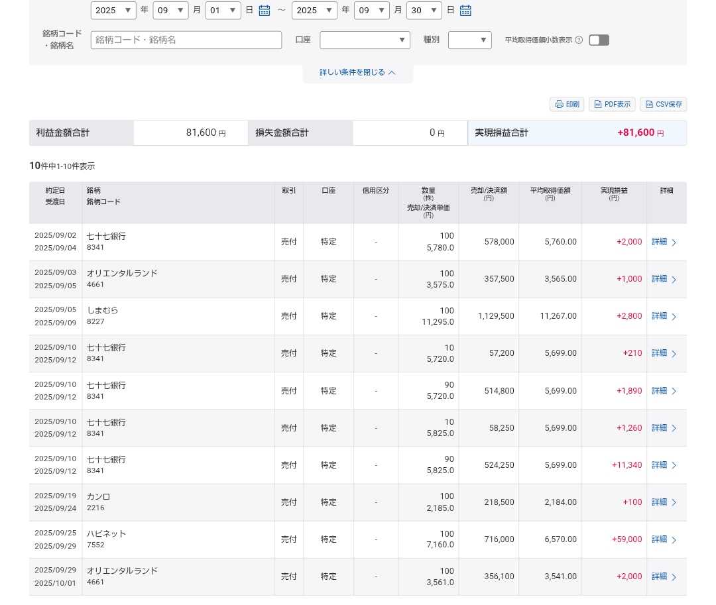Open the 種別 type dropdown
This screenshot has width=716, height=605.
coord(469,40)
